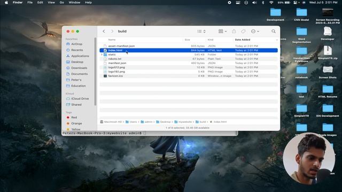
Task: Select logo192.png file
Action: (189, 71)
